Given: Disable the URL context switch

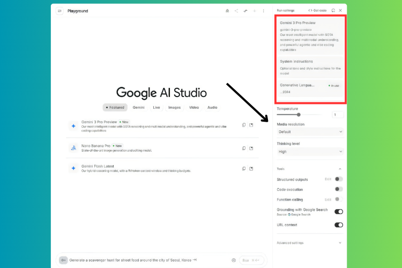Looking at the screenshot, I should 339,225.
